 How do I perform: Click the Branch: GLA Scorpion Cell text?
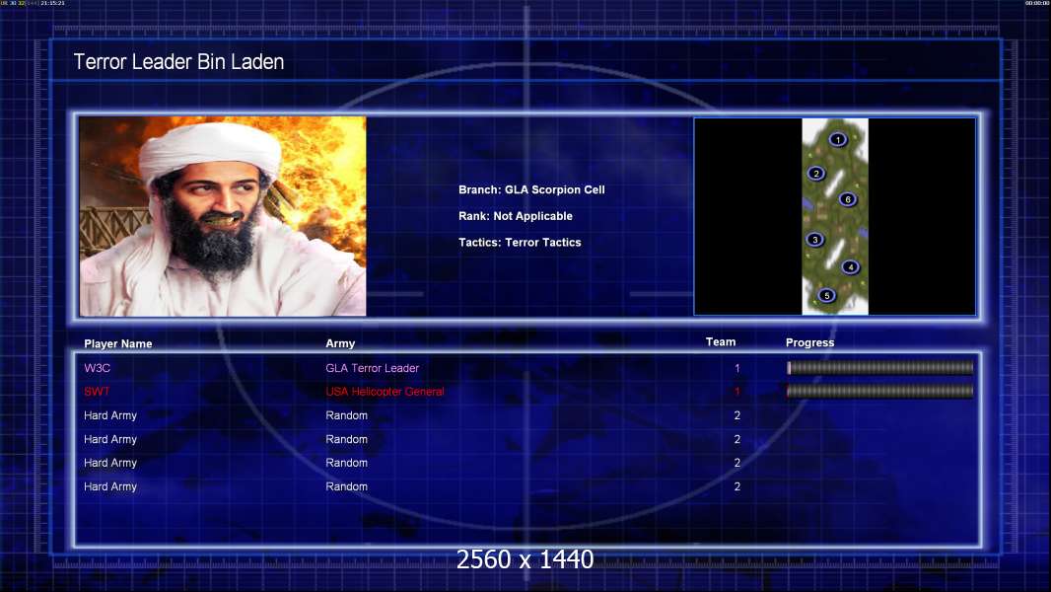pos(531,189)
